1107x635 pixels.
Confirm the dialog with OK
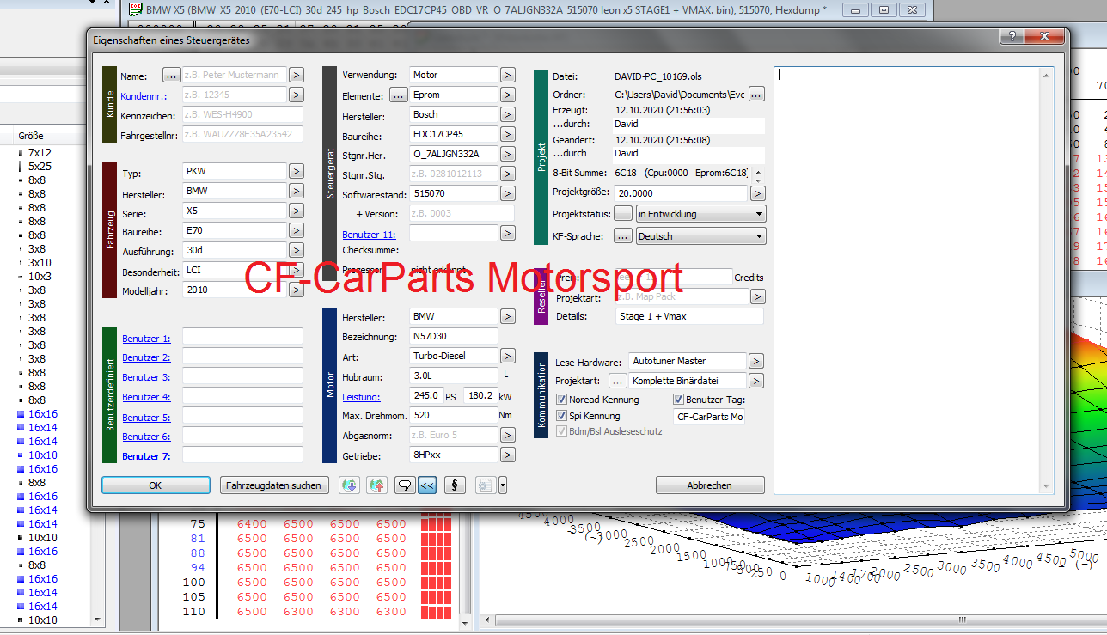click(156, 485)
